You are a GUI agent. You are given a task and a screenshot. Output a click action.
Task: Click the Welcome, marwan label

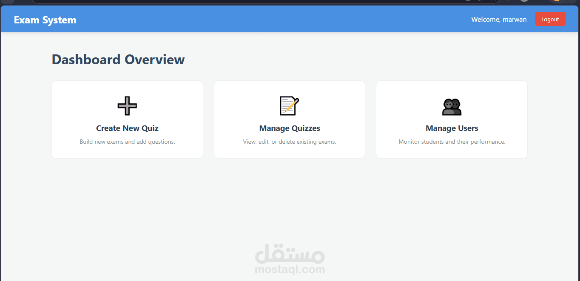[x=498, y=19]
